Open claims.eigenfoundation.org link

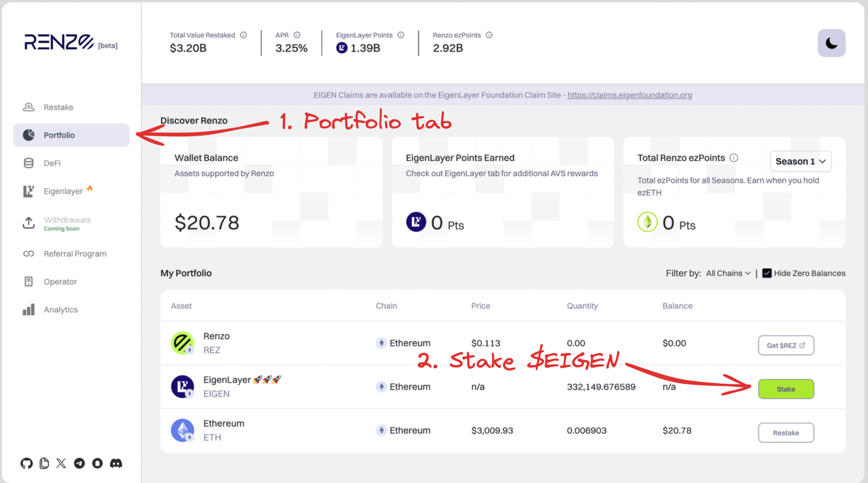pos(629,95)
